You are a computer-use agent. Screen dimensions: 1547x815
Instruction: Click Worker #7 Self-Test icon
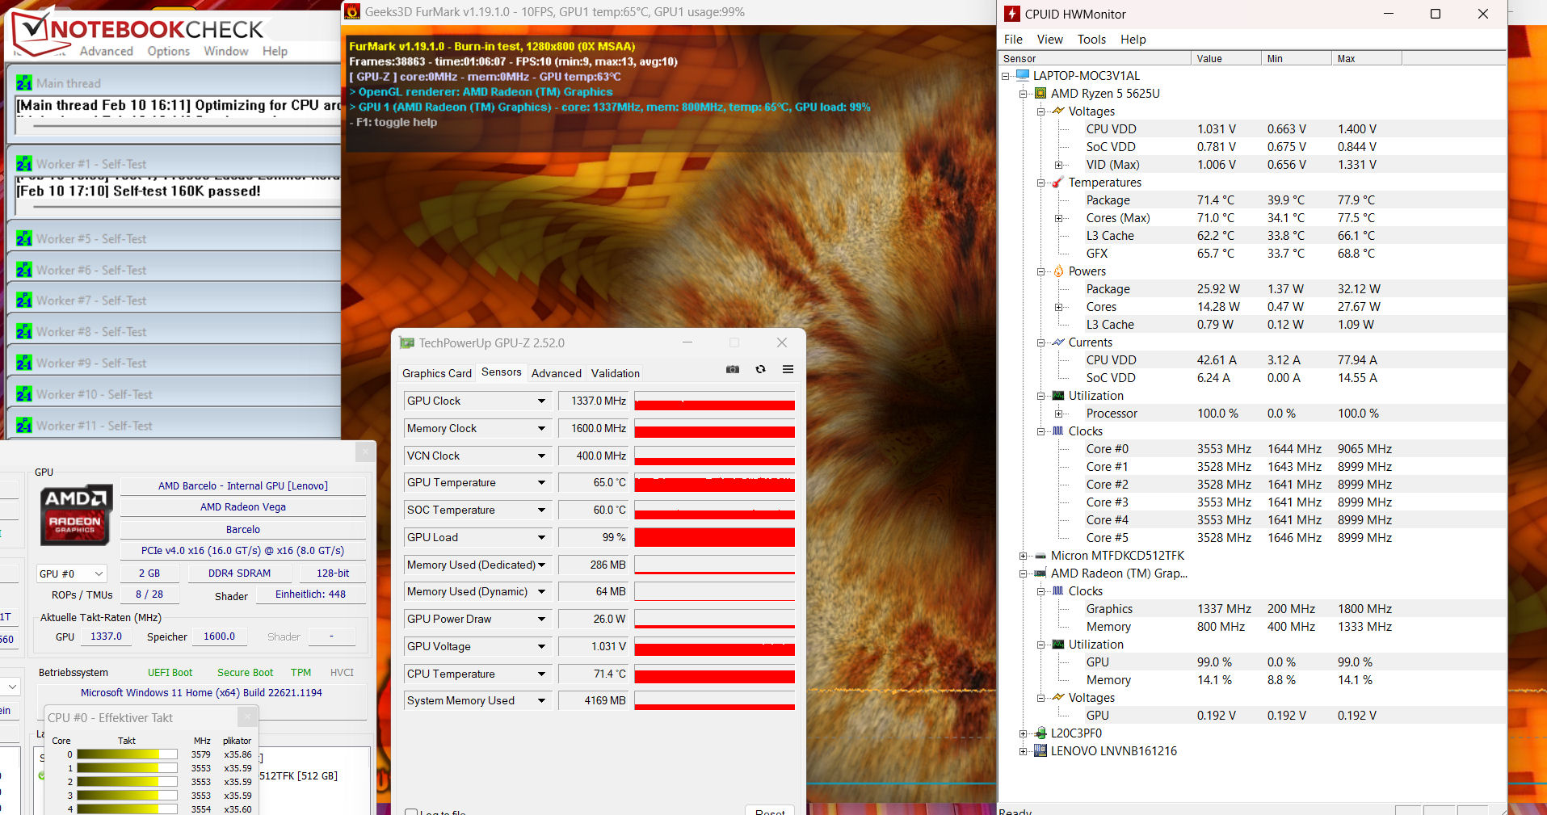tap(24, 300)
